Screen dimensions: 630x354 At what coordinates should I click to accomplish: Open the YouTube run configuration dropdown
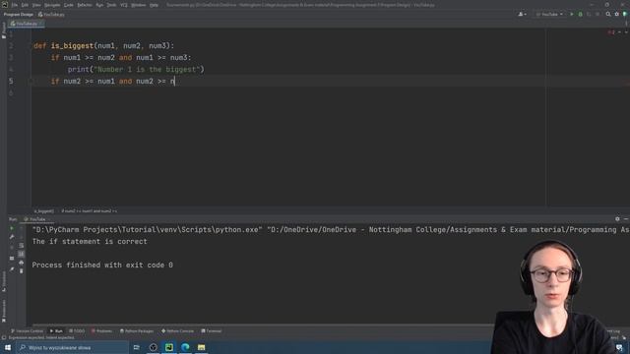(x=549, y=15)
